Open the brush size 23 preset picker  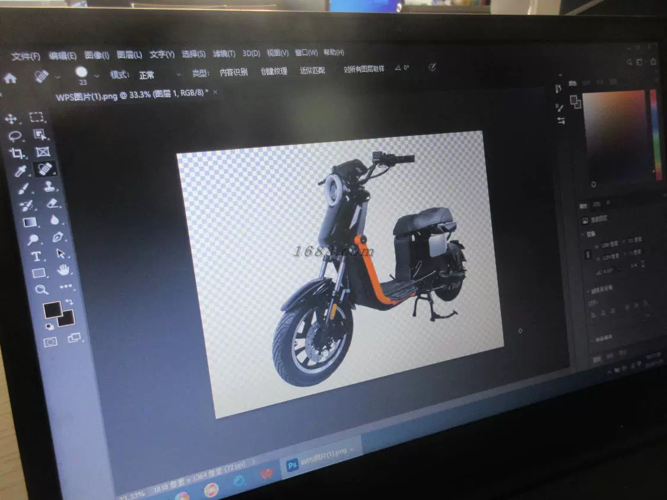coord(97,76)
